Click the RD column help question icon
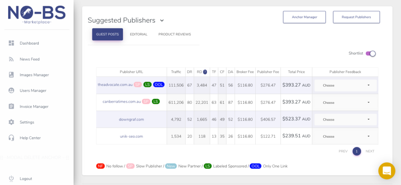Screen dimensions: 401x185 tap(205, 72)
